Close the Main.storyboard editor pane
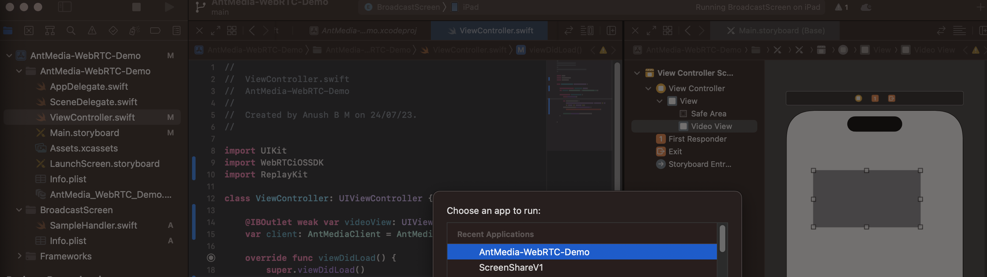Screen dimensions: 987x277 click(x=635, y=31)
